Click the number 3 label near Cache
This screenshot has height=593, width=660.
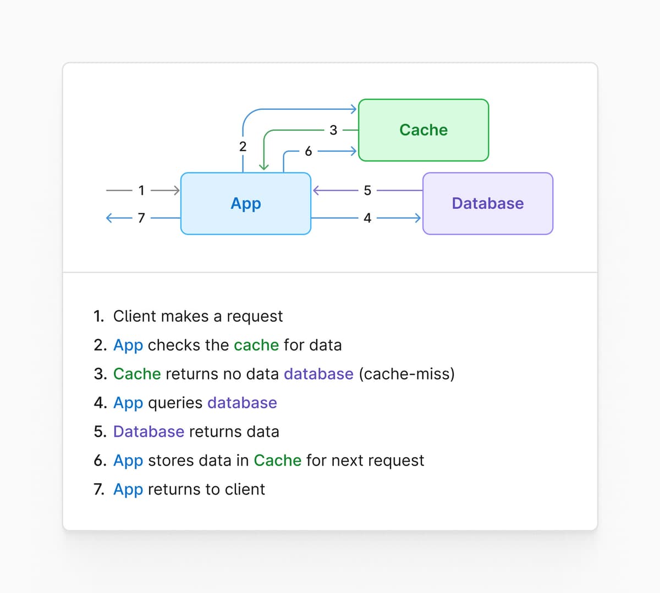click(x=333, y=130)
